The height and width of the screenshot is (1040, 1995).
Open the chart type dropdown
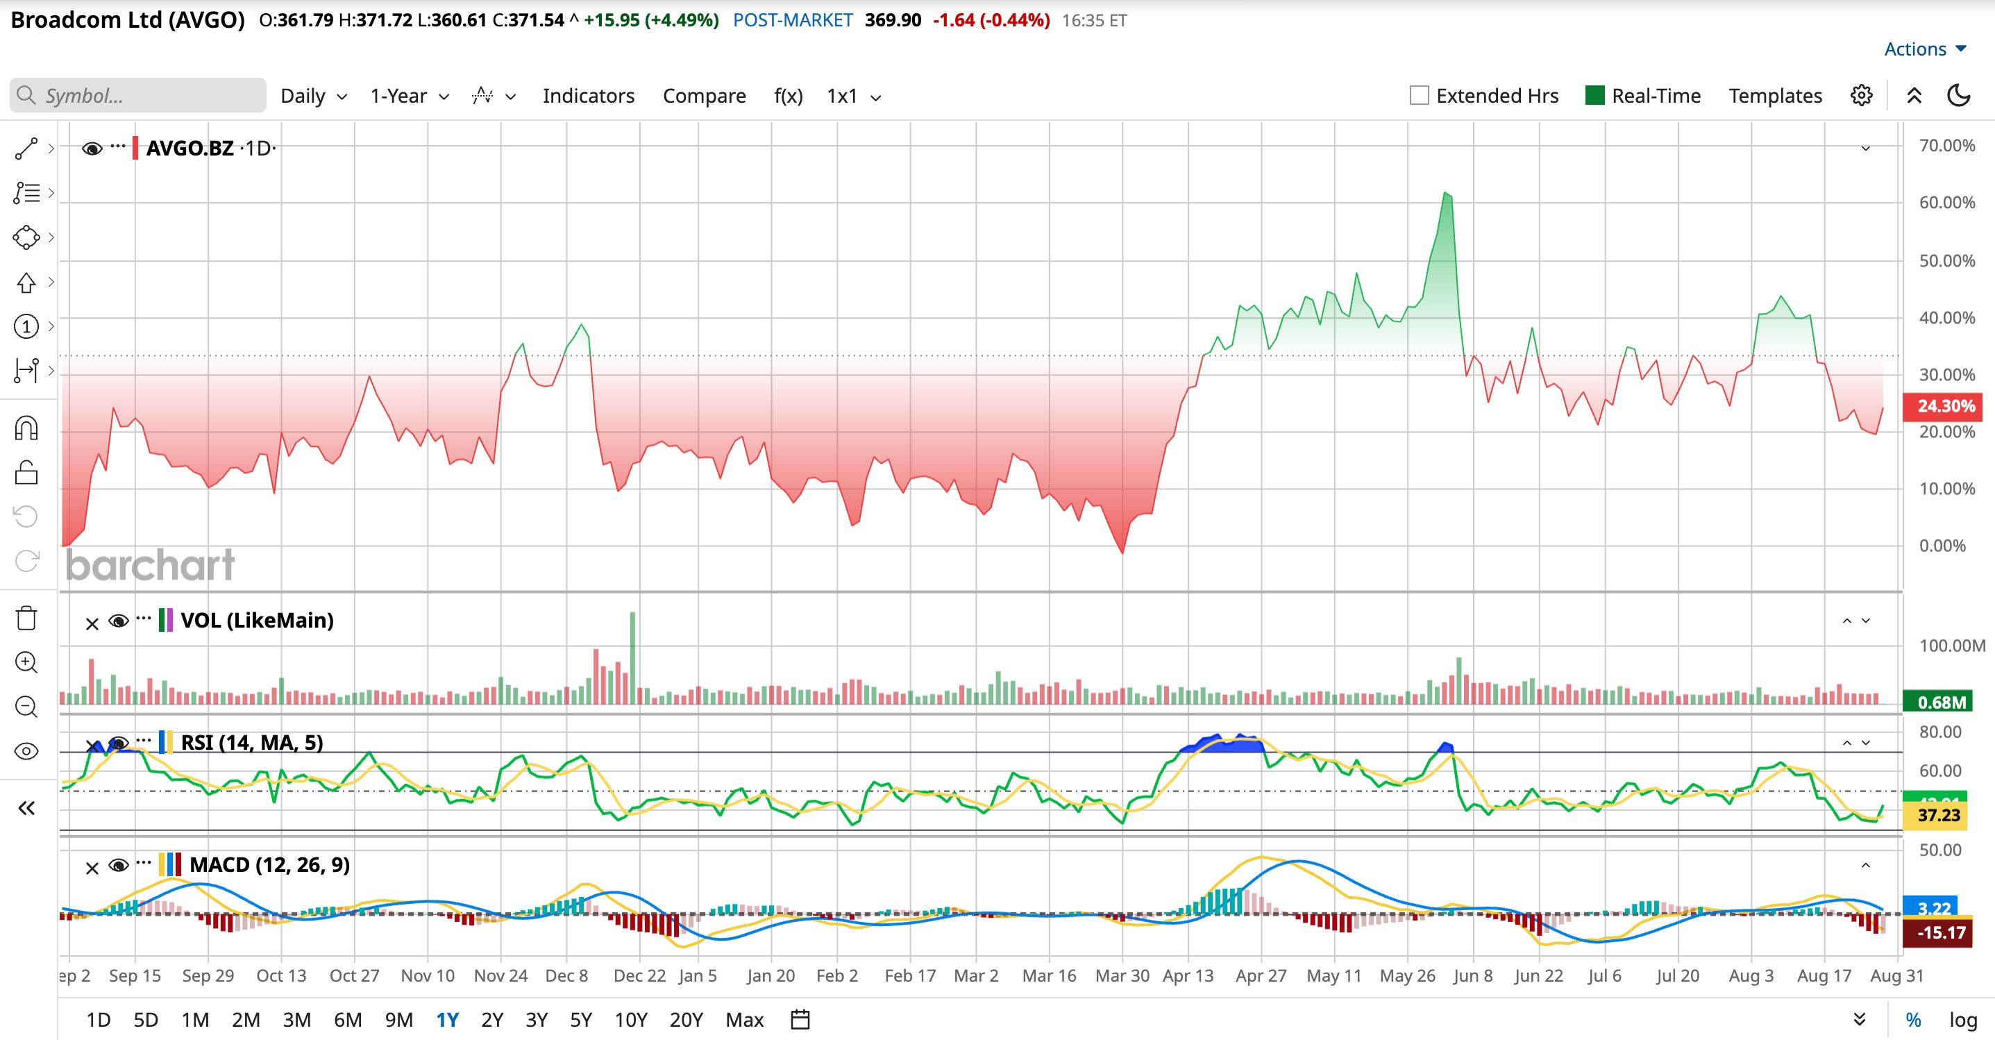pyautogui.click(x=494, y=96)
